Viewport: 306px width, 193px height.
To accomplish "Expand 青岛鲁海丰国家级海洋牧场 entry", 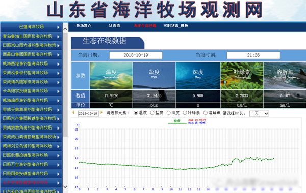I will [x=31, y=36].
